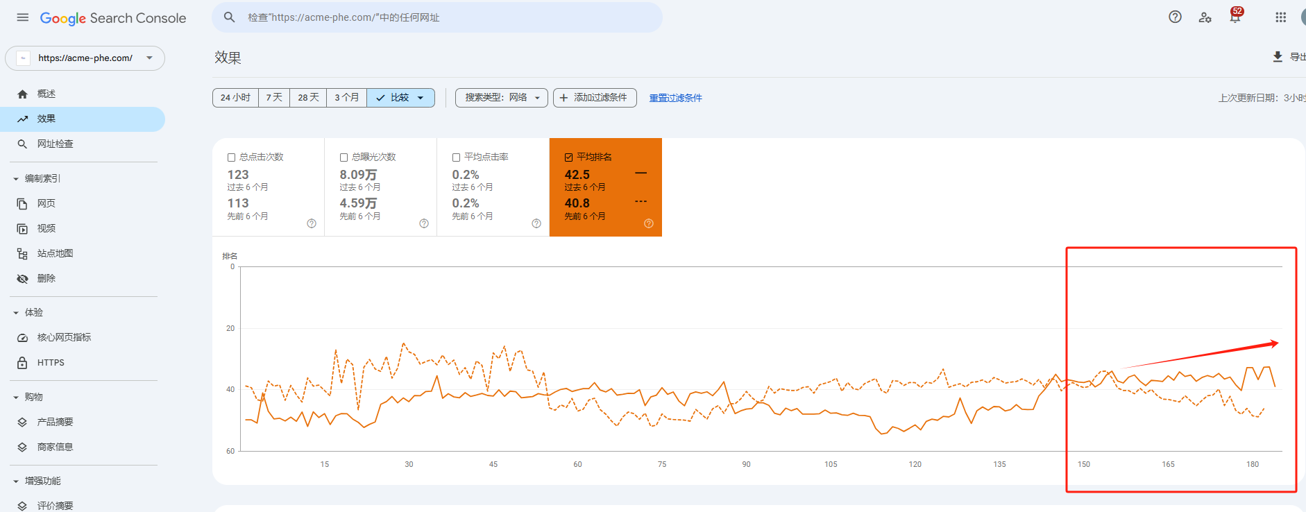
Task: Click the 42.5 average position value
Action: point(577,175)
